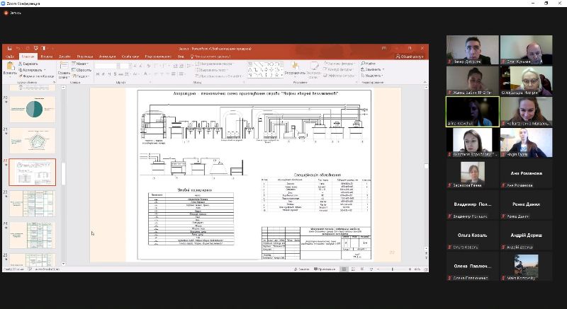Switch to Слайд-шоу tab
The height and width of the screenshot is (309, 567).
(x=130, y=57)
